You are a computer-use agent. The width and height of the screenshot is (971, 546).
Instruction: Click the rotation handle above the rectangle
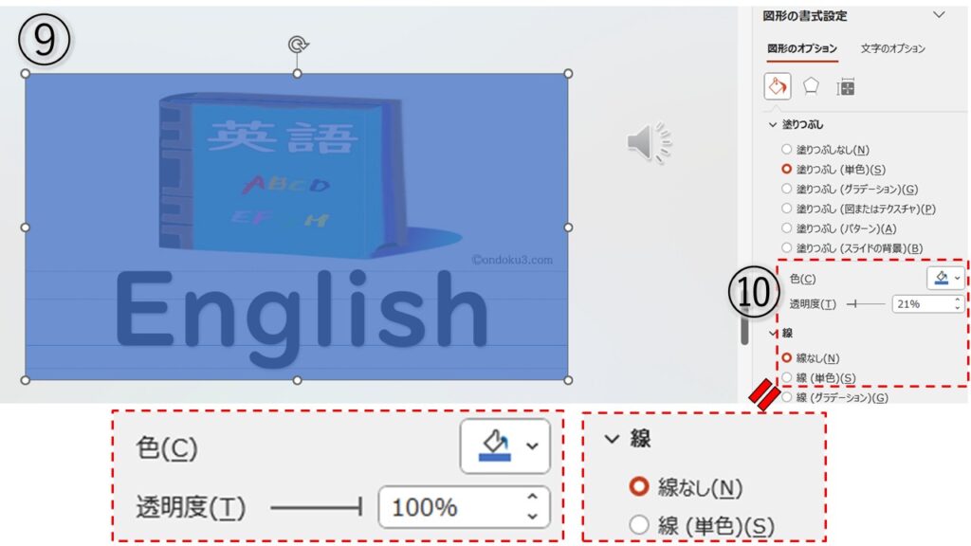pyautogui.click(x=298, y=45)
